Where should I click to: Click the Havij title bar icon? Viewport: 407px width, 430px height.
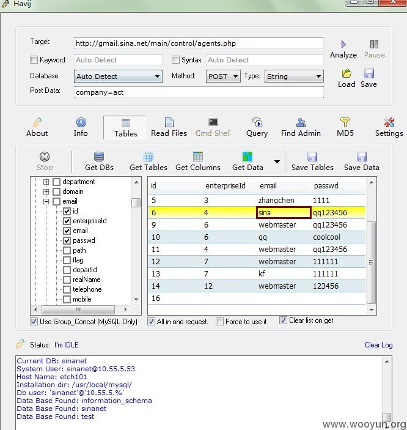pyautogui.click(x=5, y=3)
